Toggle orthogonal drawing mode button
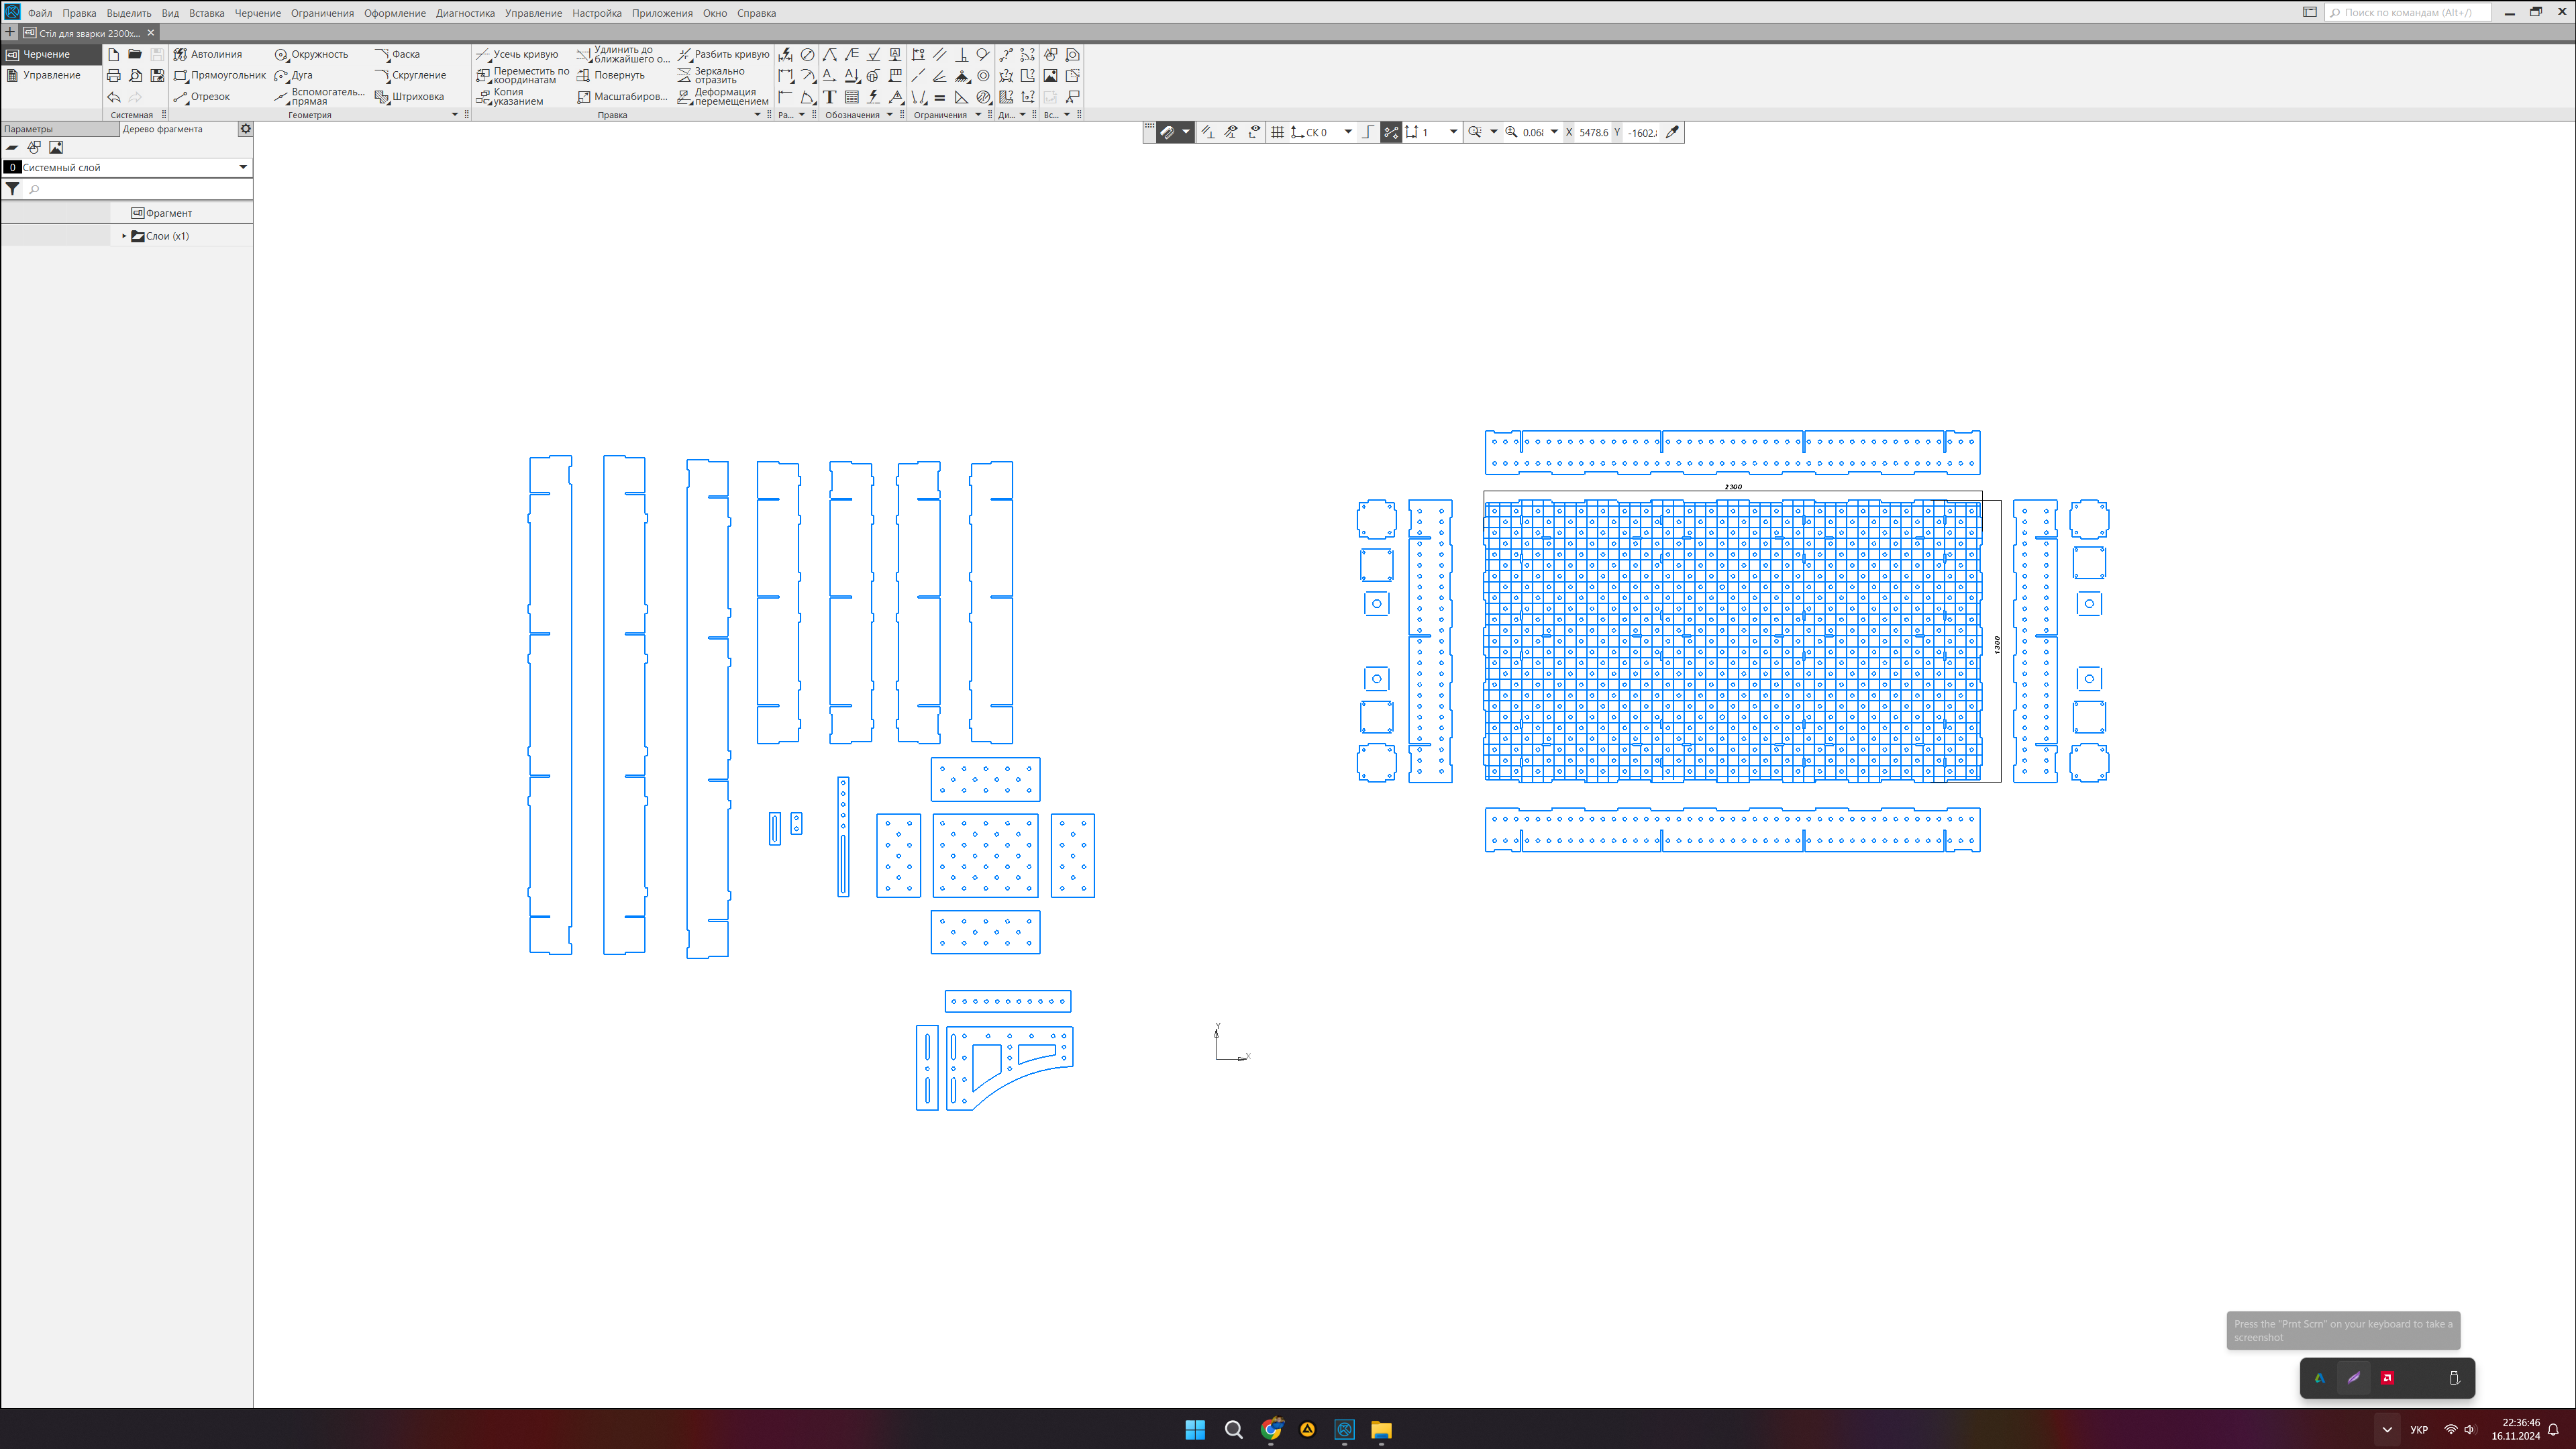2576x1449 pixels. click(x=1368, y=132)
